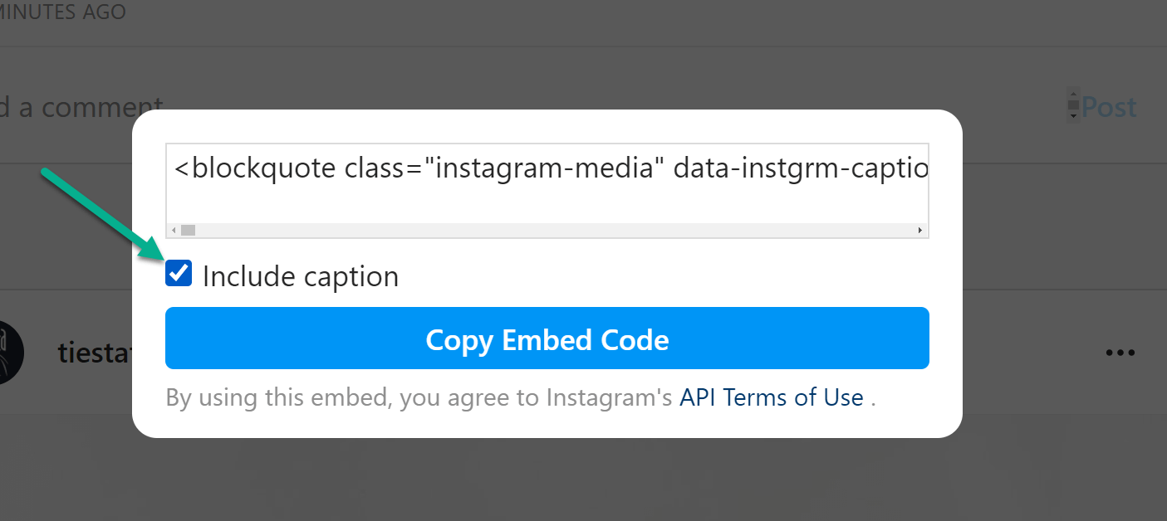Click the stepper box between the Post arrows

click(x=1074, y=106)
